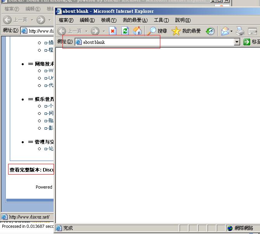Open the □-W forum link
The image size is (260, 234).
pyautogui.click(x=49, y=71)
